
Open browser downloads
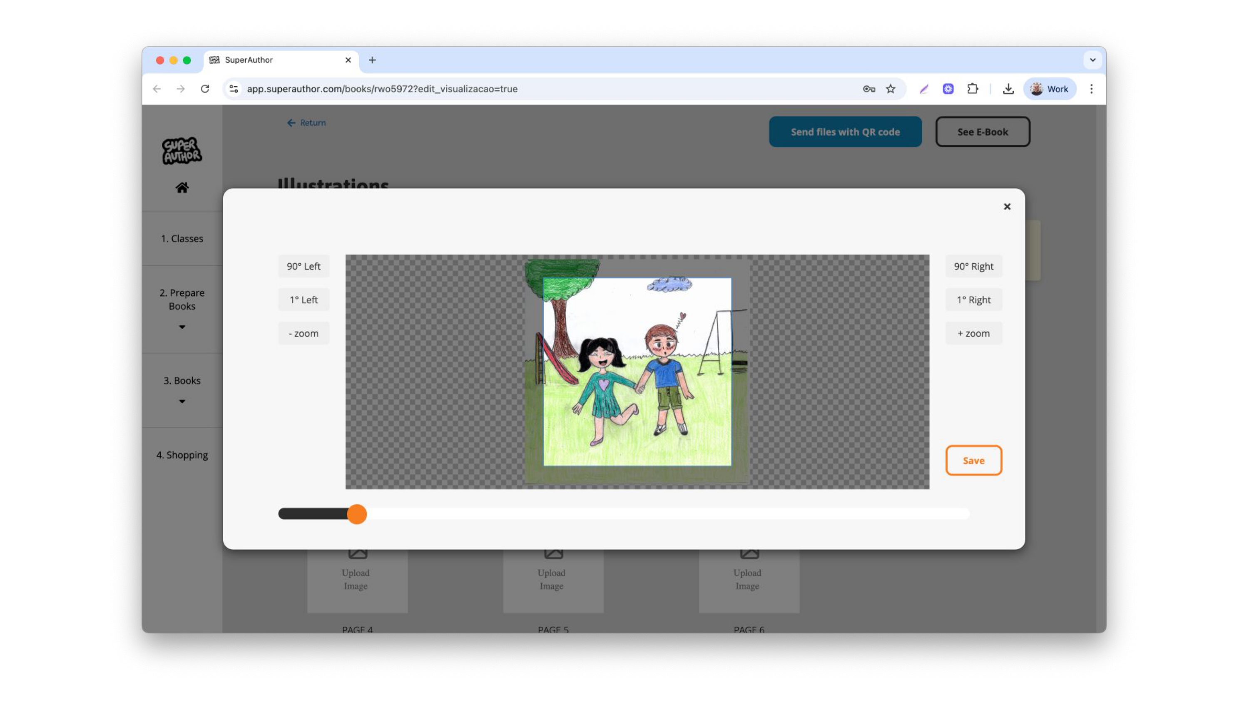(x=1008, y=89)
